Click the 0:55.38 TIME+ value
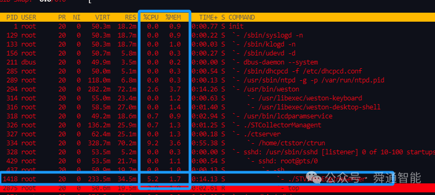The height and width of the screenshot is (195, 435). click(205, 143)
